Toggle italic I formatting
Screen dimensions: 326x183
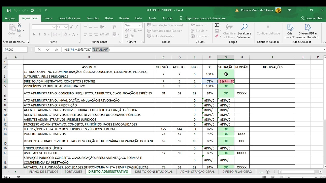pos(39,35)
